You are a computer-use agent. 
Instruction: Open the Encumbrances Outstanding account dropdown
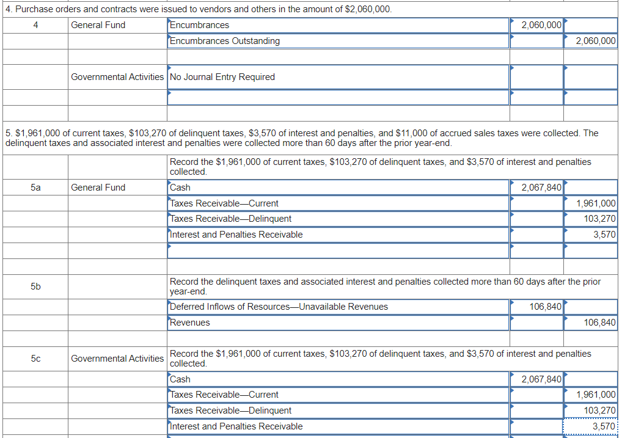336,40
